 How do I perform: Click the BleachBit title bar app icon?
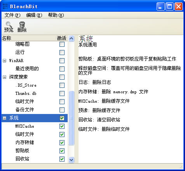[5, 6]
